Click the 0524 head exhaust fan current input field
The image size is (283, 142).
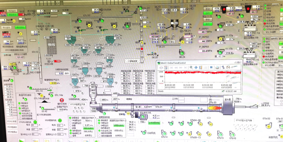[35, 125]
